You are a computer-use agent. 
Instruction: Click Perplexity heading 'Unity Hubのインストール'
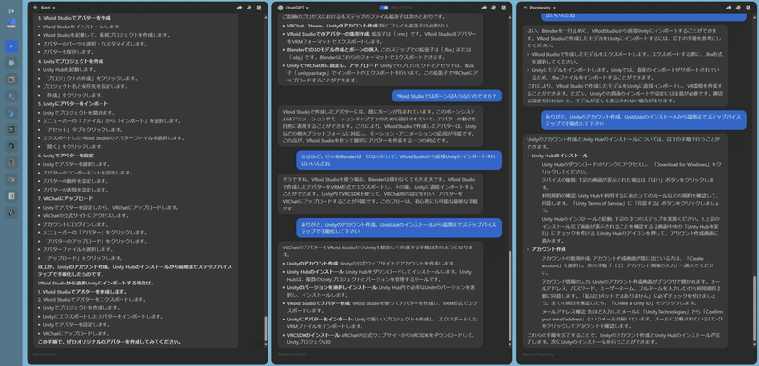point(560,156)
